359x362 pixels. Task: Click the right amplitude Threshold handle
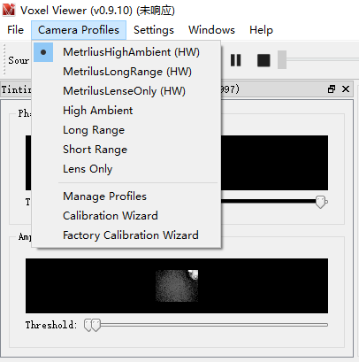(95, 325)
